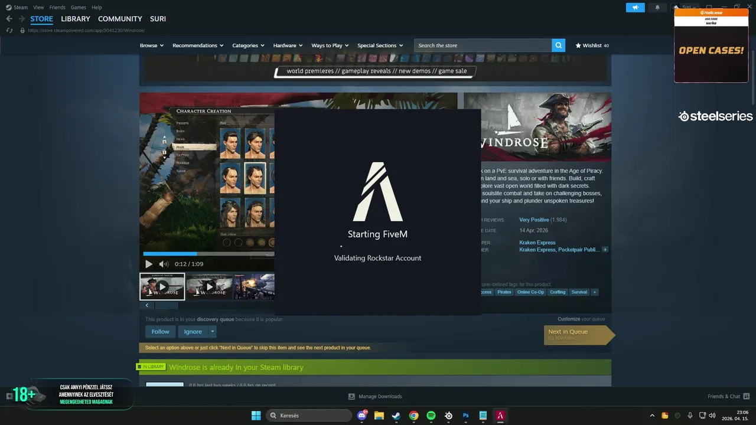Switch to the COMMUNITY tab
This screenshot has width=756, height=425.
[120, 19]
